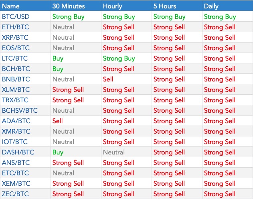Click ADA/BTC 30 Minutes Sell cell
Image resolution: width=253 pixels, height=199 pixels.
pos(58,121)
